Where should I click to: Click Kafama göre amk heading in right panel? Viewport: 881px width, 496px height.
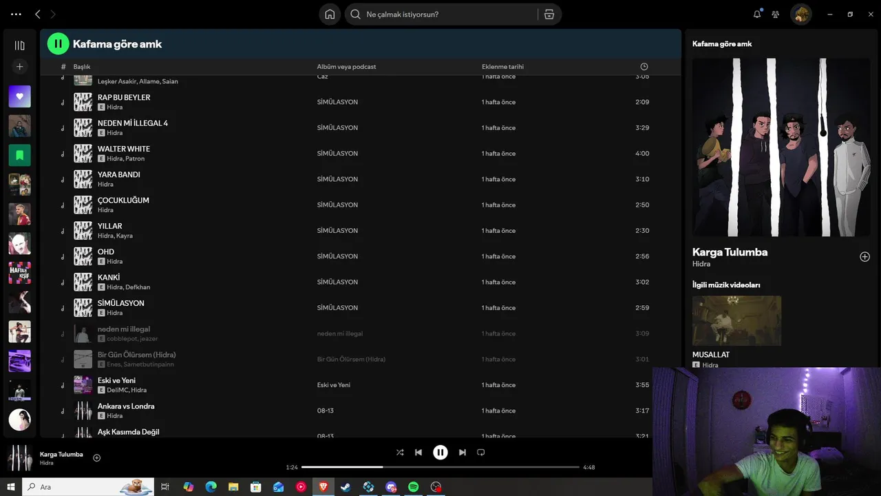(x=722, y=44)
